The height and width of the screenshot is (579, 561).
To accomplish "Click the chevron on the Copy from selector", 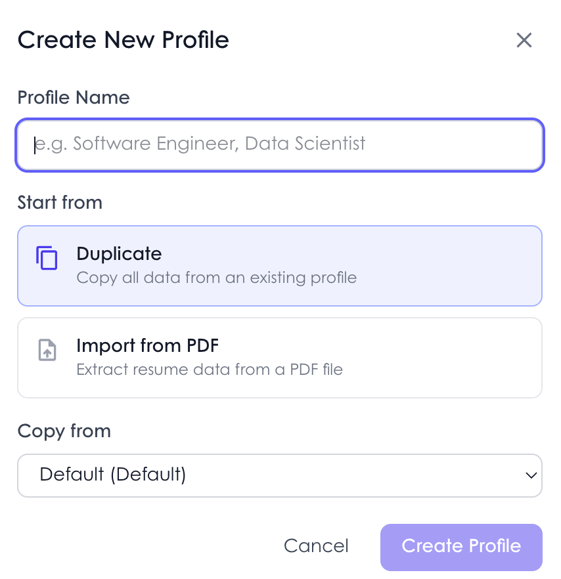I will pyautogui.click(x=531, y=475).
